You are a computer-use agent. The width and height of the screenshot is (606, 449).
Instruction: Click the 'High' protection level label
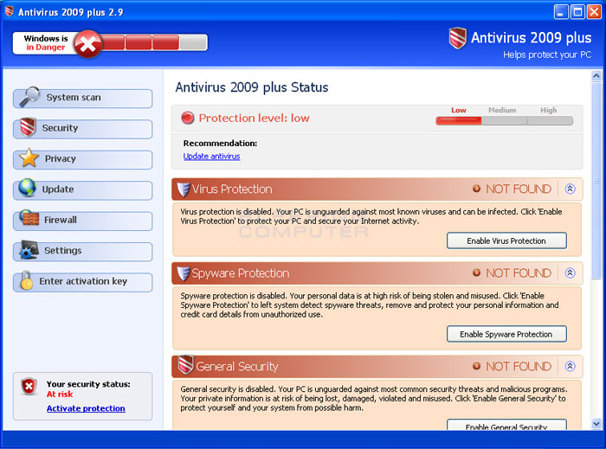[x=548, y=110]
